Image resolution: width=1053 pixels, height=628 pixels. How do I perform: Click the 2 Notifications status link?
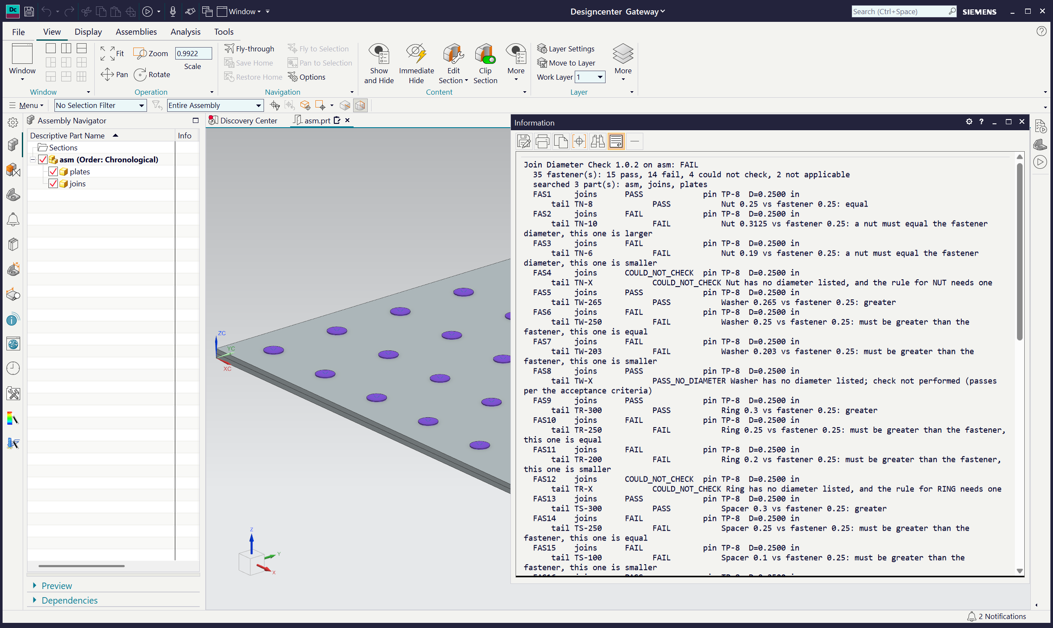pyautogui.click(x=997, y=616)
